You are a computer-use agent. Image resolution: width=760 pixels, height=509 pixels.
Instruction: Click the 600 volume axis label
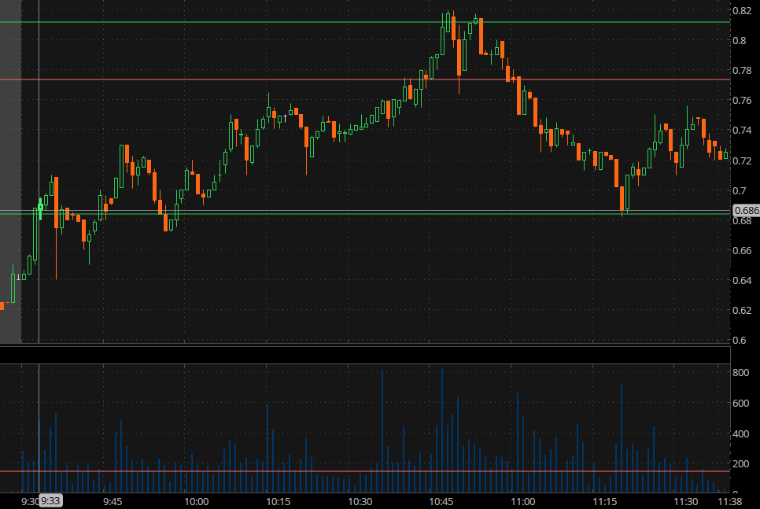(741, 404)
